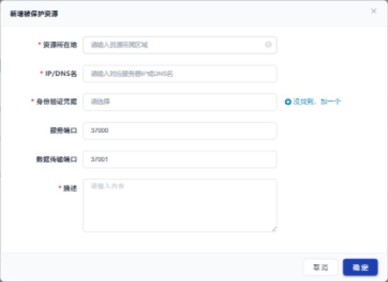The image size is (388, 282).
Task: Click into the 描述 text area
Action: [x=180, y=205]
